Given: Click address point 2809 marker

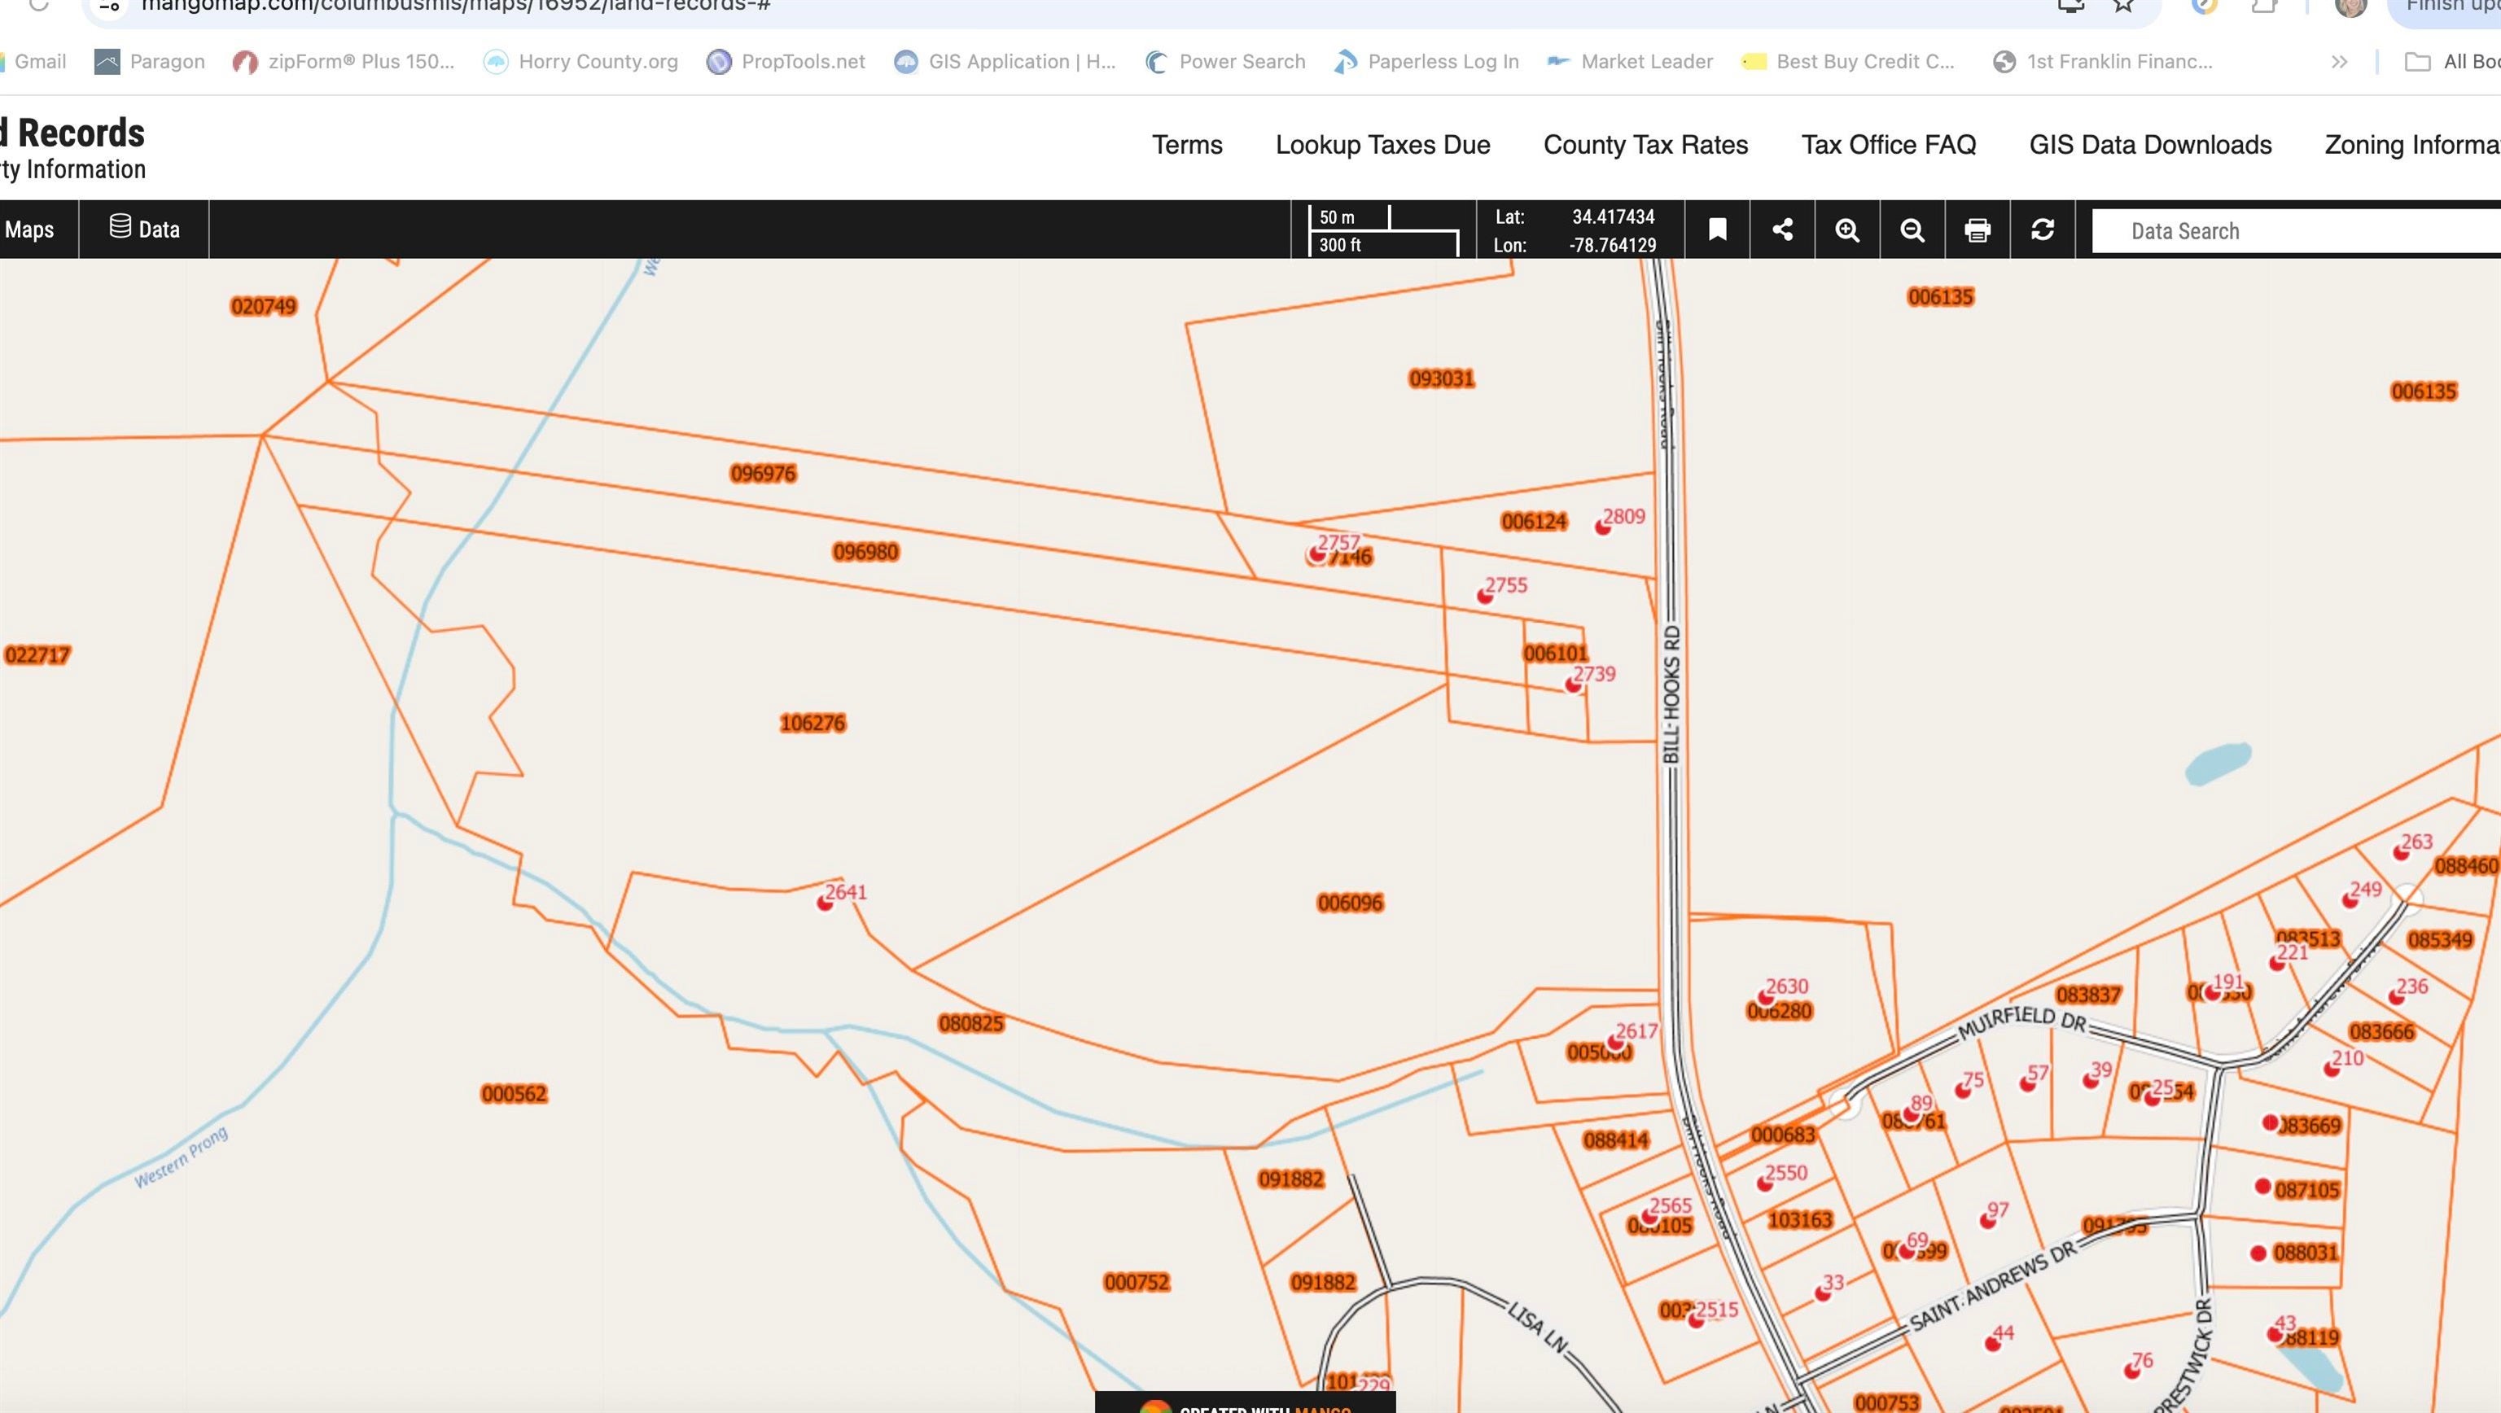Looking at the screenshot, I should (x=1603, y=527).
